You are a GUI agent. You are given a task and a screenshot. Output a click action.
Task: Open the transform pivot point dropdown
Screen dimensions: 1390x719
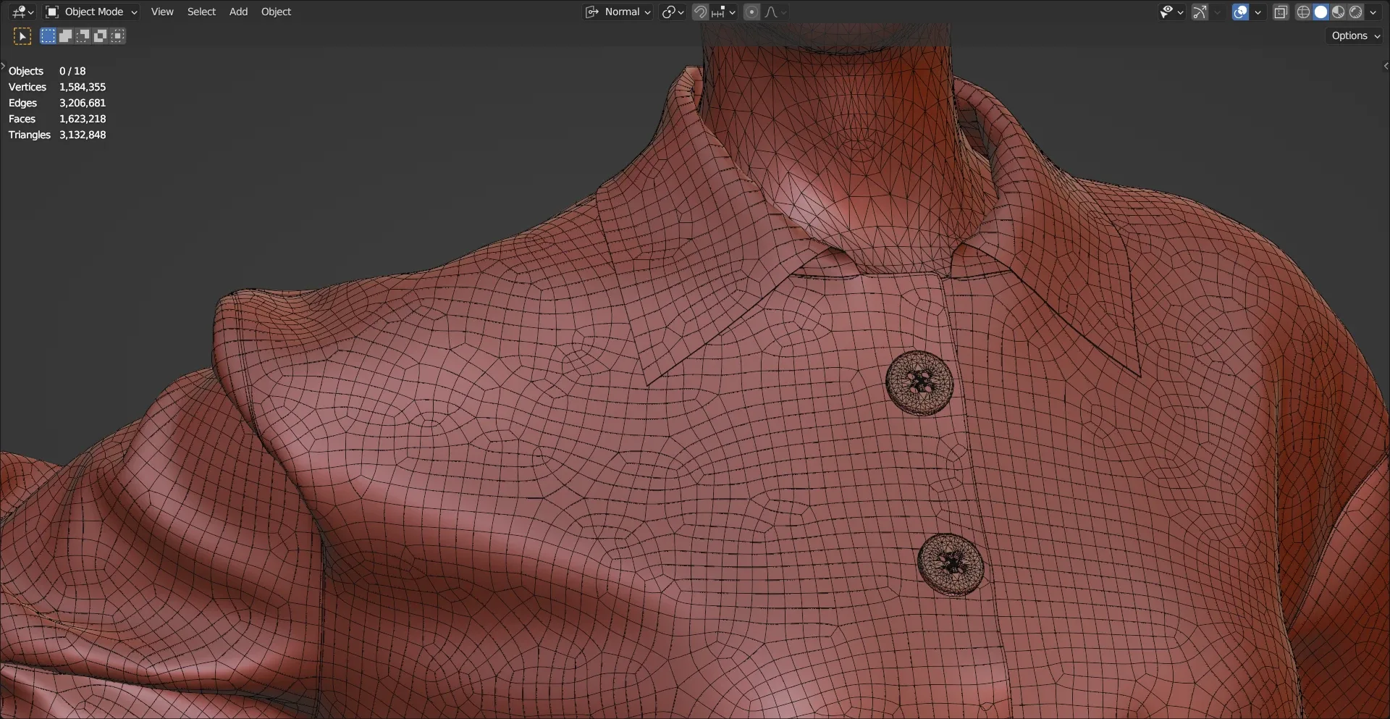click(673, 12)
